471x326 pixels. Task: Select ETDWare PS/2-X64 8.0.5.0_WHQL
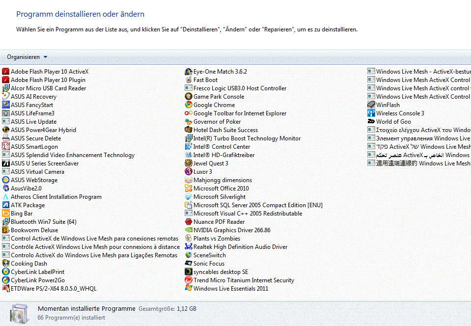pyautogui.click(x=50, y=289)
